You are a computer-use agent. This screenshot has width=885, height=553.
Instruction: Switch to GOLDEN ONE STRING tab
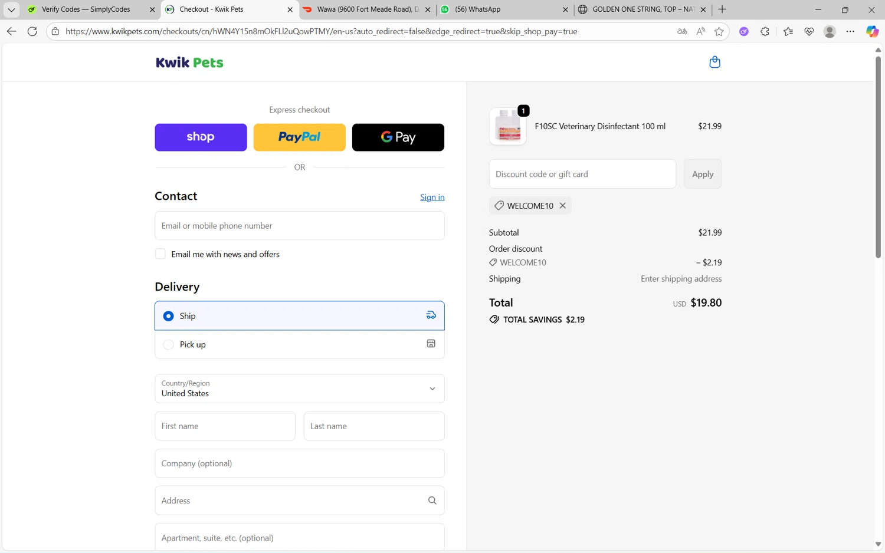point(642,9)
